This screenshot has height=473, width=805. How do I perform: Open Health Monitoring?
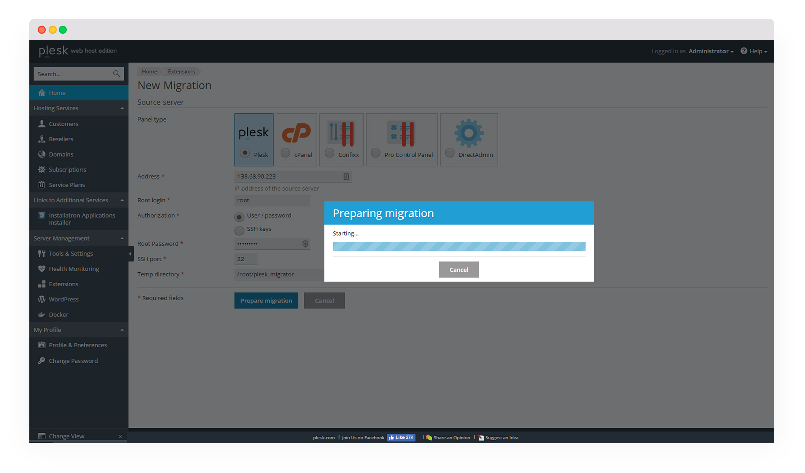[73, 269]
